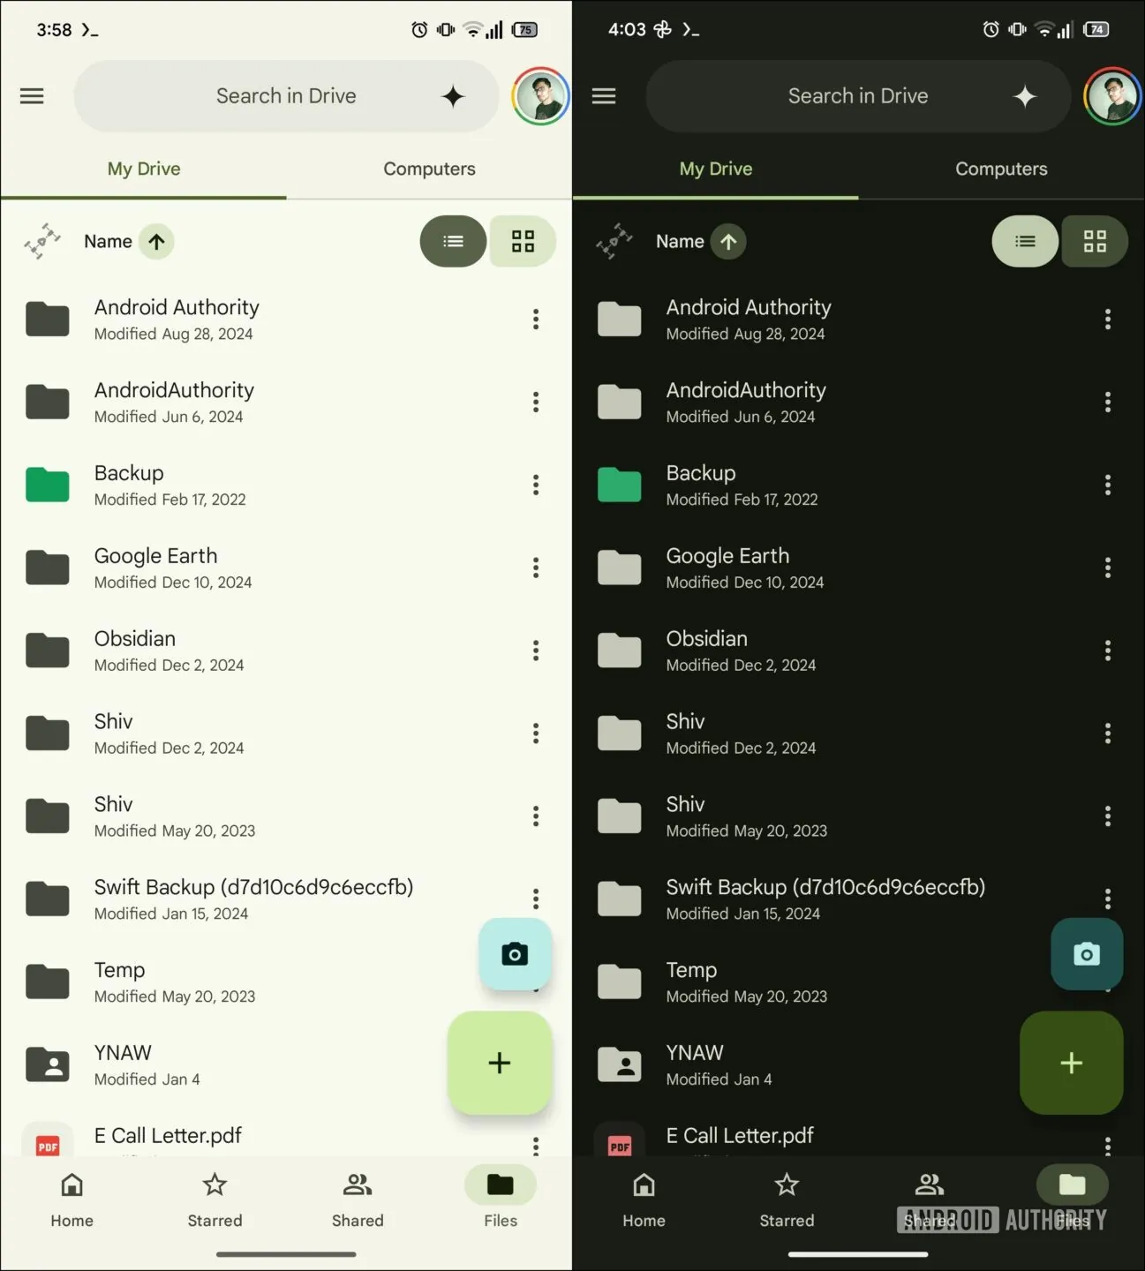Tap the satellite-style icon beside Name, dark screen
Image resolution: width=1145 pixels, height=1271 pixels.
coord(614,241)
